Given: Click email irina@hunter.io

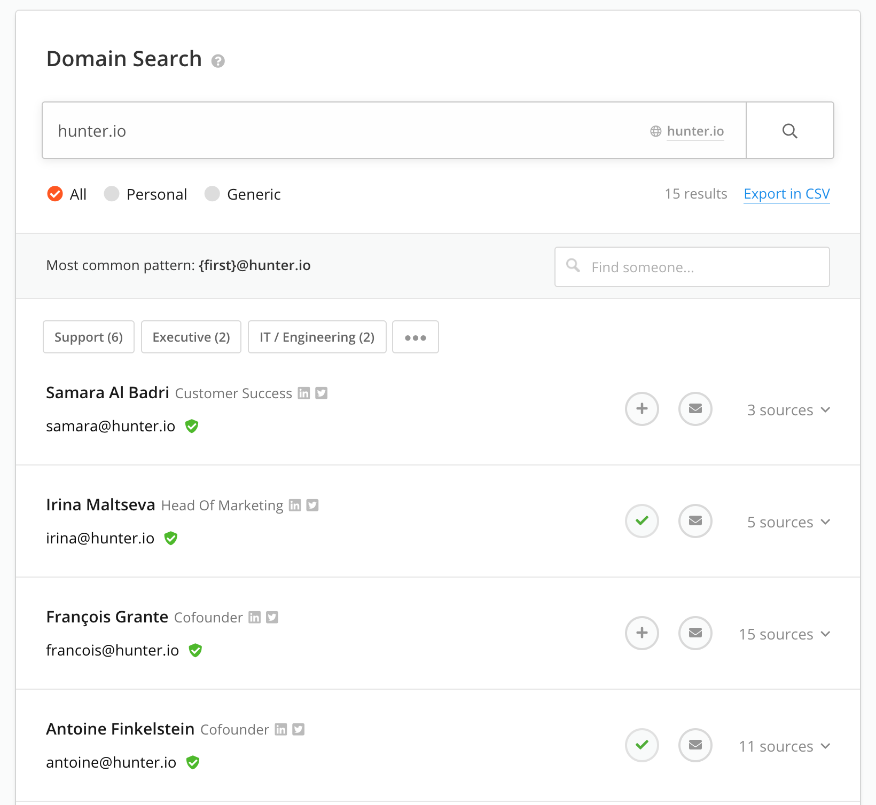Looking at the screenshot, I should click(100, 538).
